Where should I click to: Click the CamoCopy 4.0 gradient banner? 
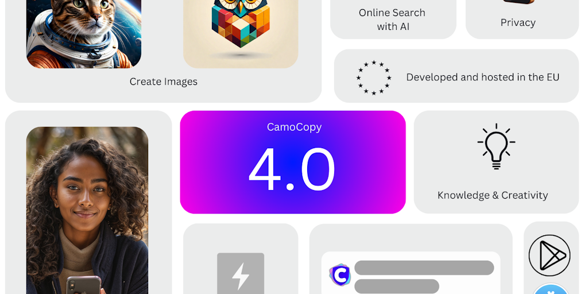click(293, 162)
